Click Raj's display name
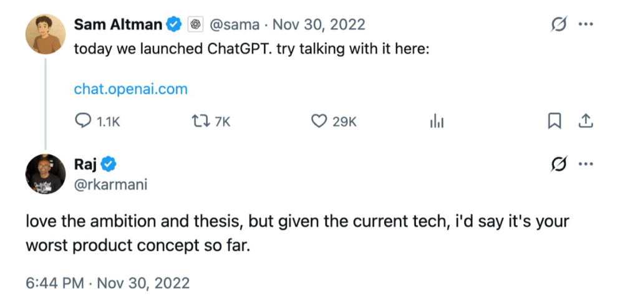620x308 pixels. pos(86,165)
